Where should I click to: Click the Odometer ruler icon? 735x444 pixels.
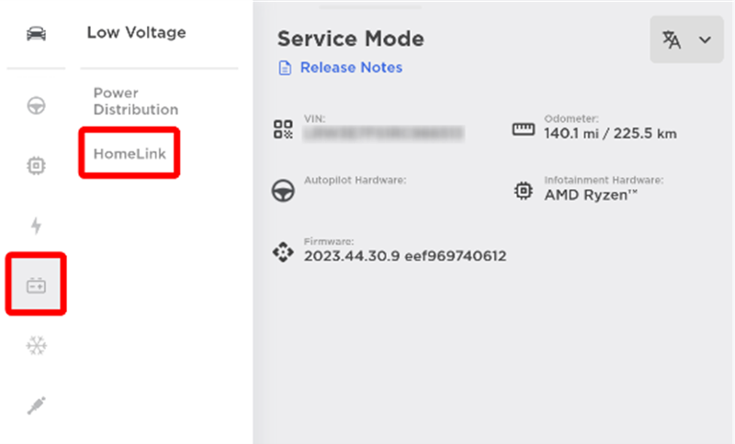523,128
